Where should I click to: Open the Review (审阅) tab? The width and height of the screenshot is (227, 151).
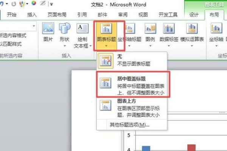(123, 15)
